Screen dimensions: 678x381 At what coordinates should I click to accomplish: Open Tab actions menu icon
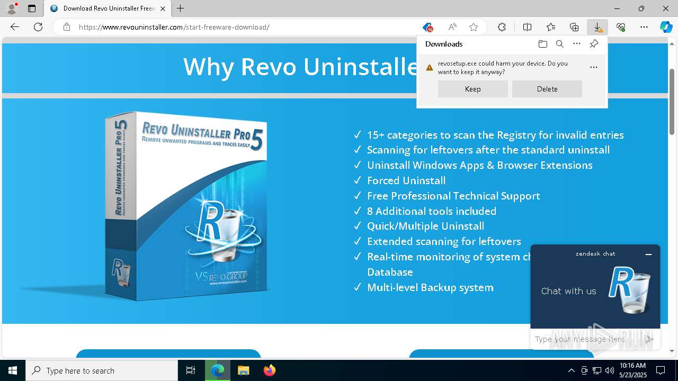(x=32, y=8)
